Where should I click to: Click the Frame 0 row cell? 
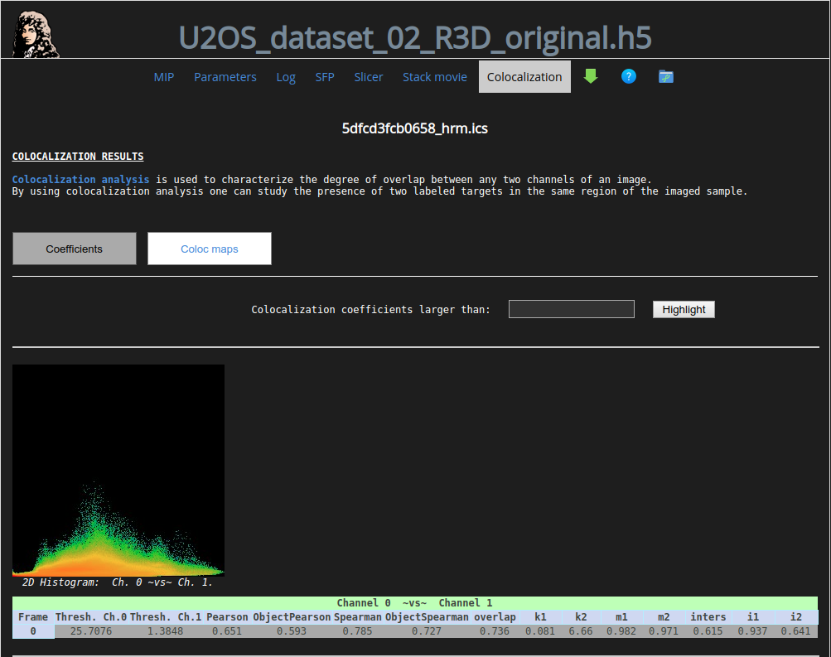[33, 631]
